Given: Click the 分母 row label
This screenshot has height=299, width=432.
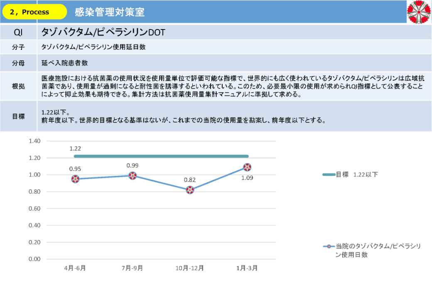Looking at the screenshot, I should tap(18, 63).
